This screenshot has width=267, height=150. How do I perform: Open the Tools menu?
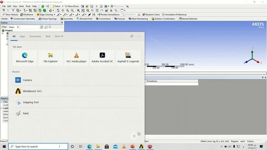tap(28, 6)
